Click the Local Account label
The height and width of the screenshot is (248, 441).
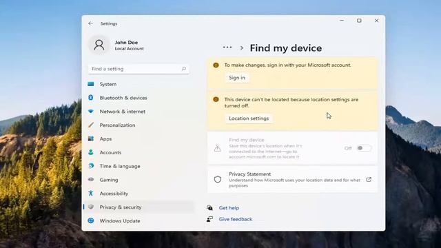[129, 48]
